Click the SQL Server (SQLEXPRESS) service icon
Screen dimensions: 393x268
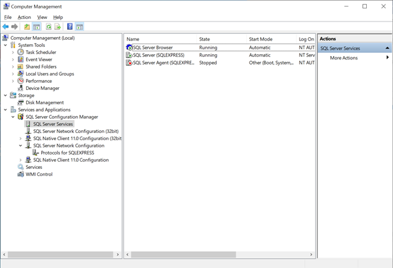(x=129, y=55)
